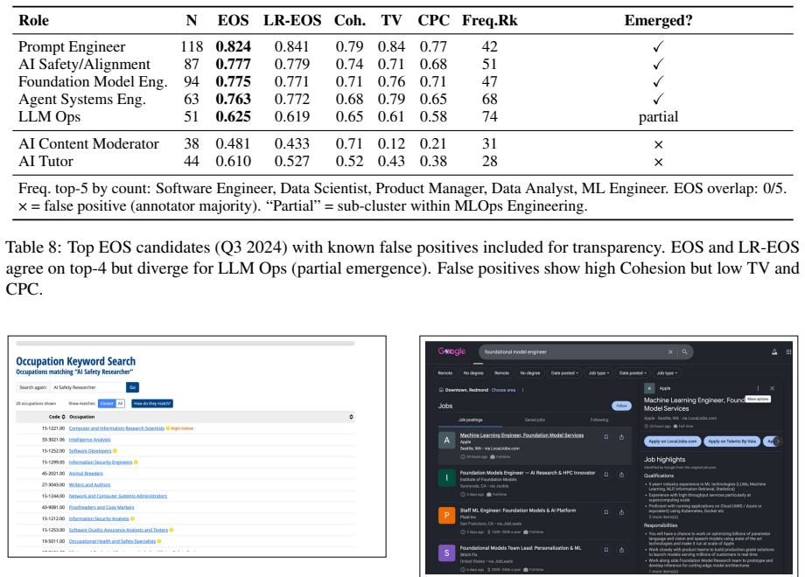Open Computer and Information Research Scientists link
Viewport: 805px width, 577px height.
tap(116, 428)
